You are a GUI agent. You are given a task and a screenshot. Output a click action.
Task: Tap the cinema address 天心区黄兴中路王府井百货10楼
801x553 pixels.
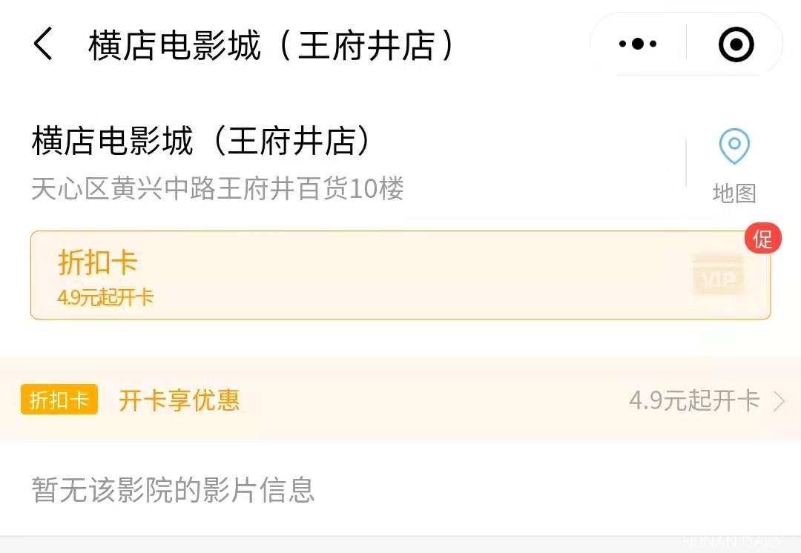[217, 189]
